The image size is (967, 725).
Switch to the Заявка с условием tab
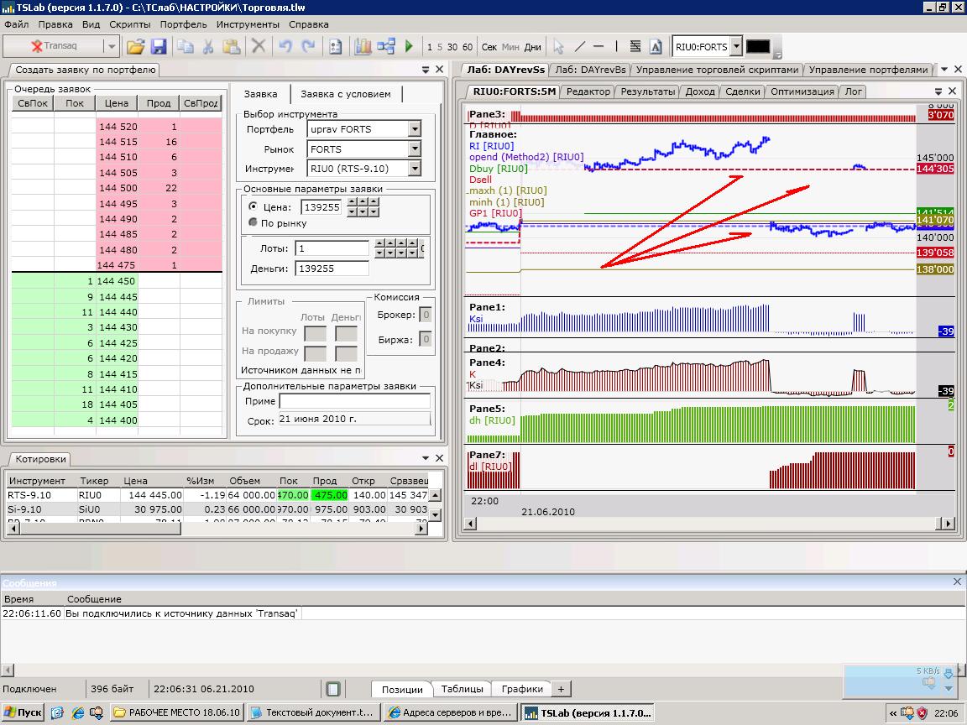[x=345, y=94]
